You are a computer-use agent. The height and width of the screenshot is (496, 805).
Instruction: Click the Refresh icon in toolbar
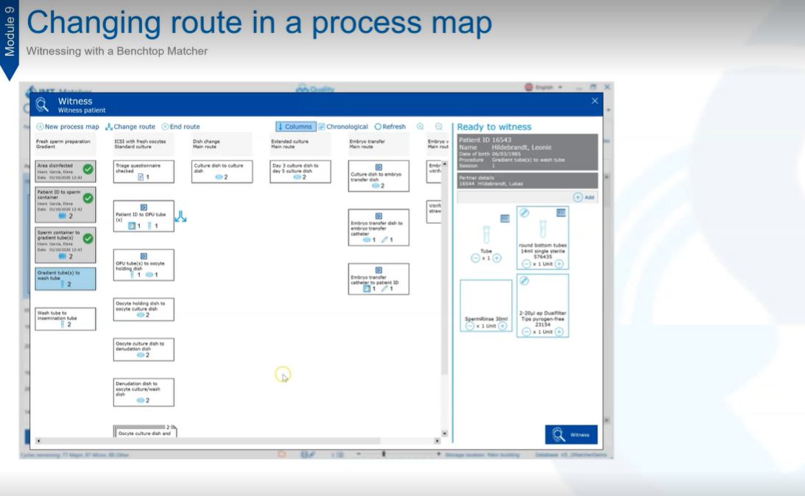[378, 127]
